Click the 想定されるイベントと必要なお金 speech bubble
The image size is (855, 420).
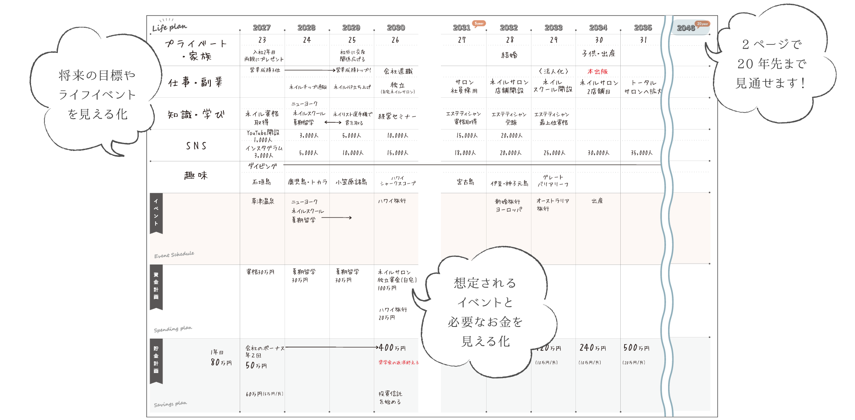click(485, 312)
